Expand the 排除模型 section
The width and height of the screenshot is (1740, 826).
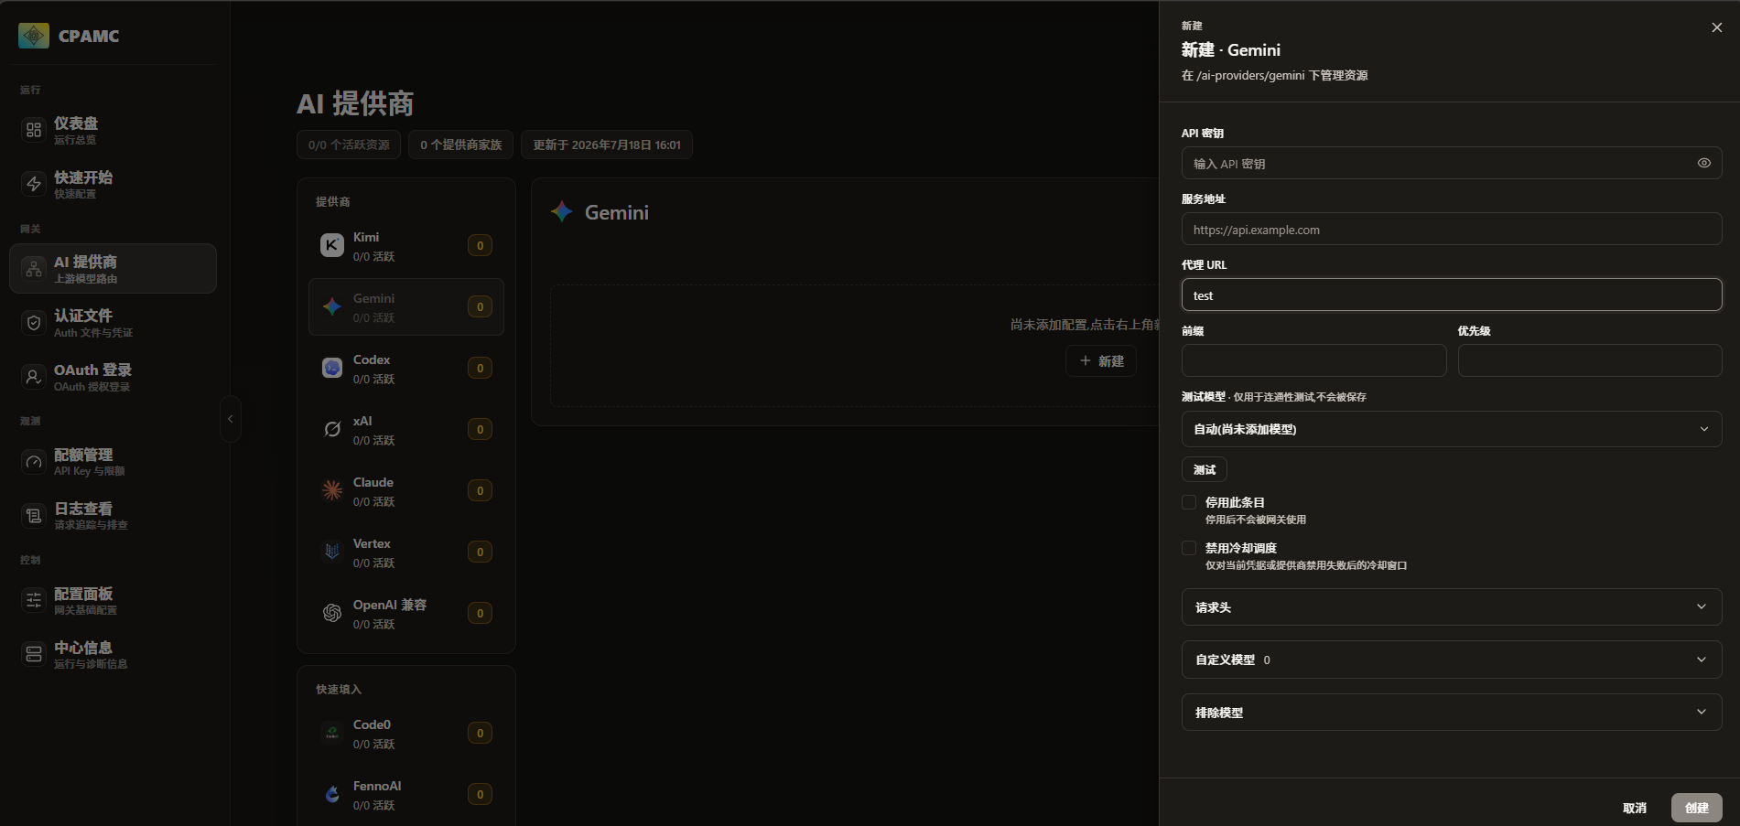pos(1452,713)
